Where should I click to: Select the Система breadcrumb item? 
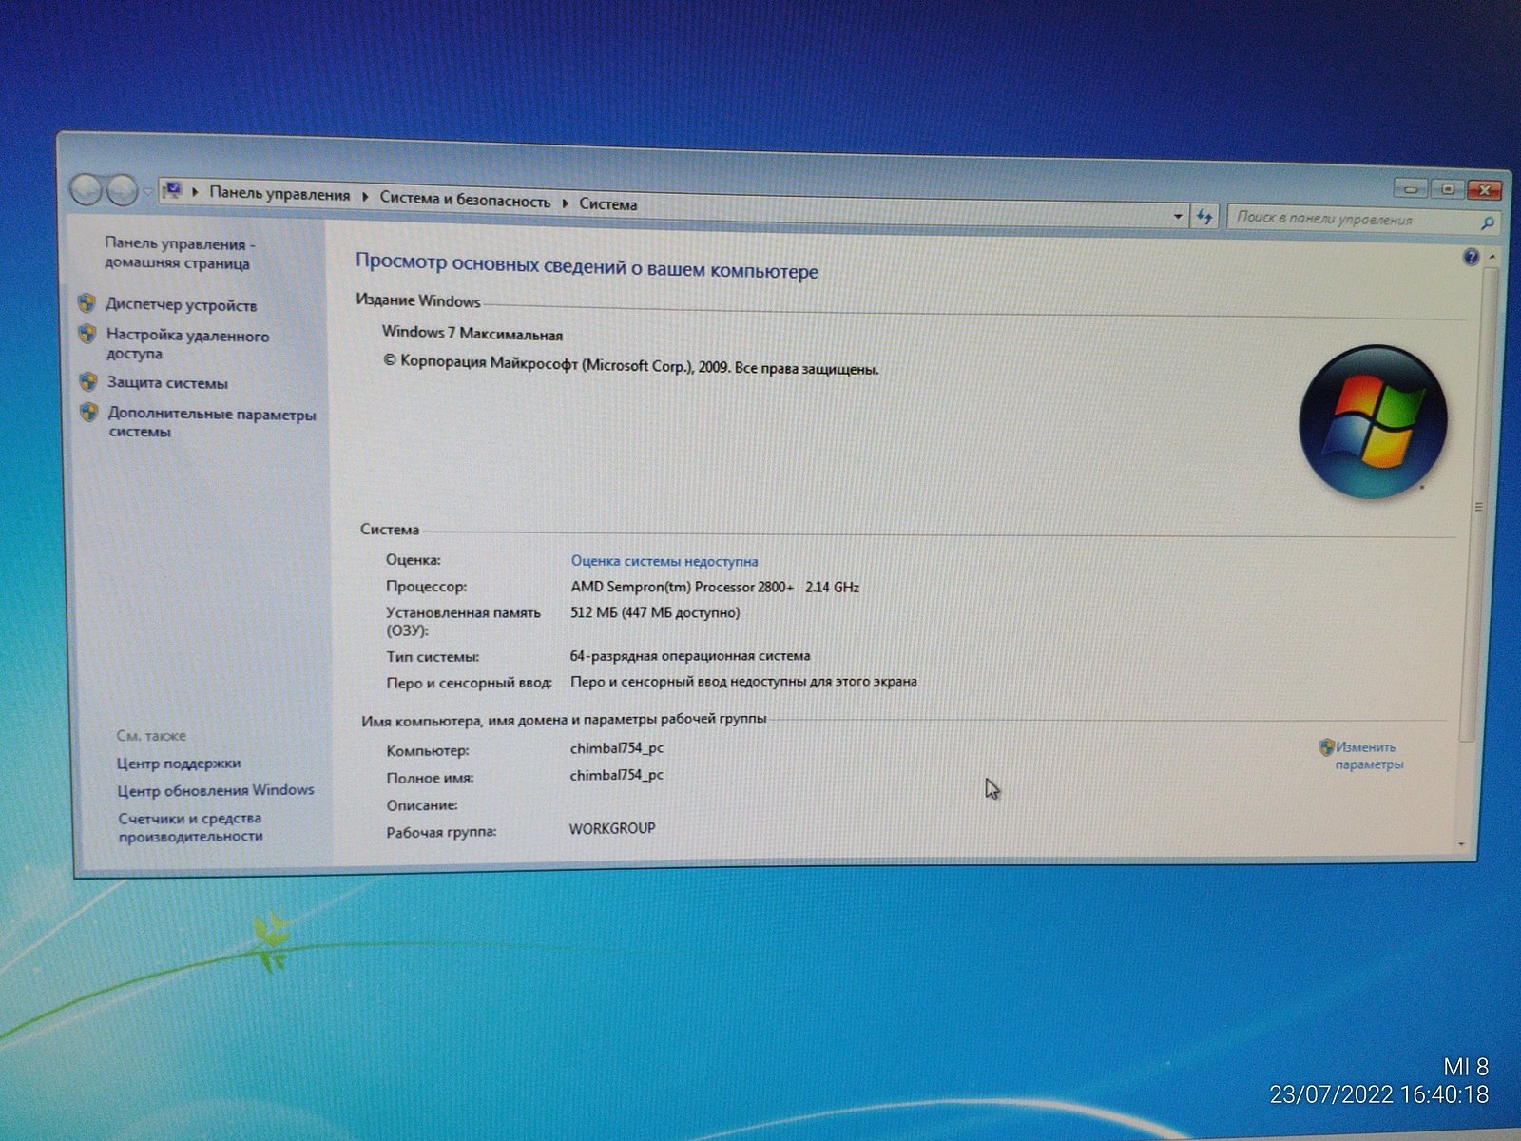[x=607, y=203]
